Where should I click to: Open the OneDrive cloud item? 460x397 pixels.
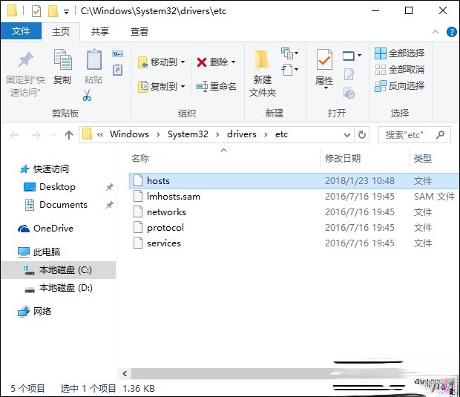coord(46,229)
